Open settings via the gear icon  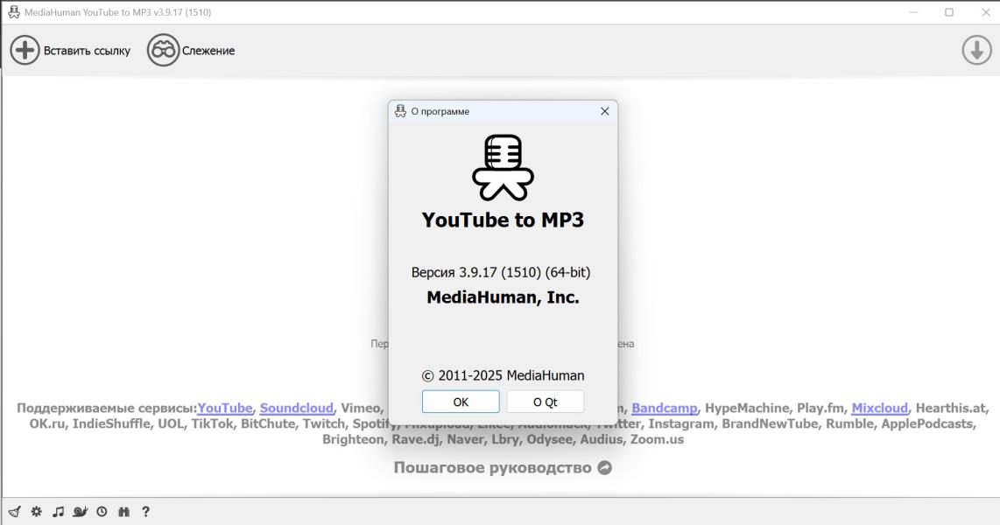pyautogui.click(x=37, y=512)
